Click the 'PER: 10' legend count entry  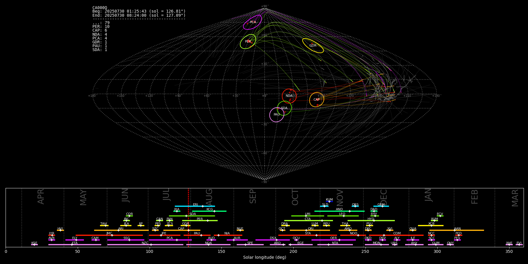tap(101, 27)
